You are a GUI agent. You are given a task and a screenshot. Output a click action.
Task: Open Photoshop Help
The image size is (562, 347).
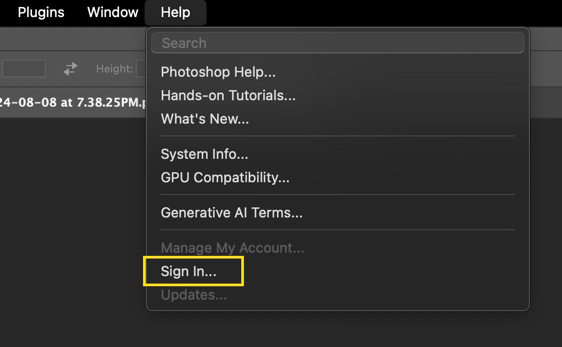tap(218, 72)
